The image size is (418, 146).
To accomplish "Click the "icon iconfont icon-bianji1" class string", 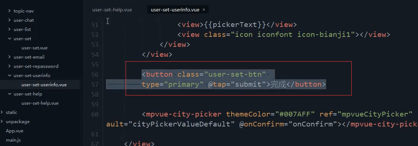I will (x=293, y=35).
